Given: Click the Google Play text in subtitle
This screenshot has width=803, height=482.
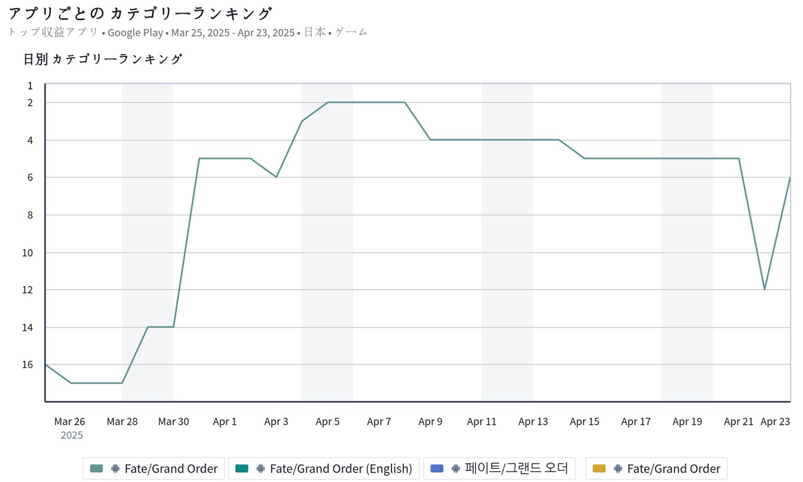Looking at the screenshot, I should point(136,33).
